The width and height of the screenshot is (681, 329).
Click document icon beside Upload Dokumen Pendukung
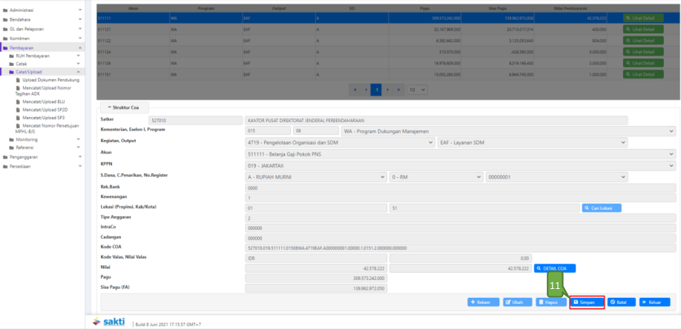[x=19, y=80]
